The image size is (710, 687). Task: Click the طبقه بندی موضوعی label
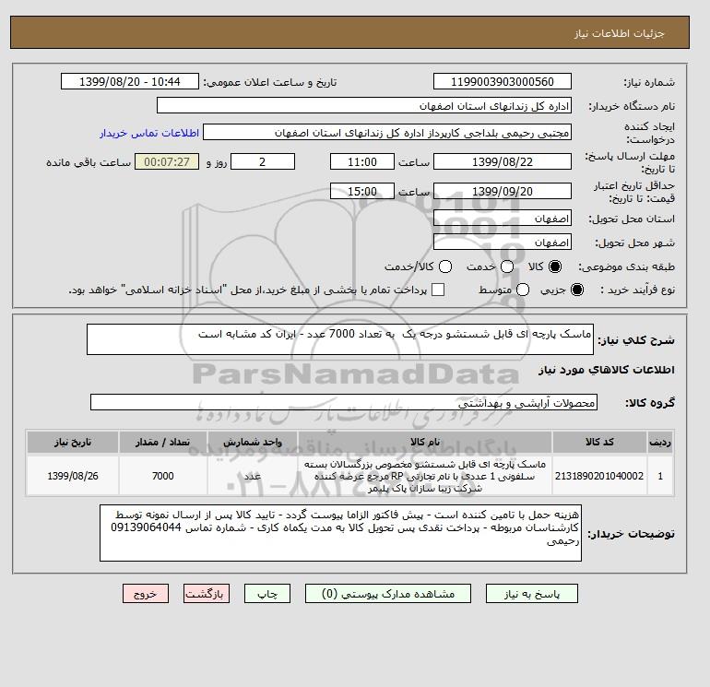[x=627, y=267]
